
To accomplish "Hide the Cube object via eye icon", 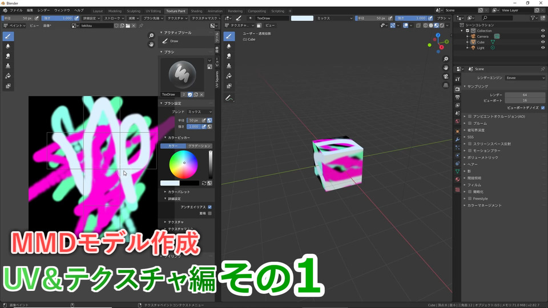I will click(x=543, y=42).
